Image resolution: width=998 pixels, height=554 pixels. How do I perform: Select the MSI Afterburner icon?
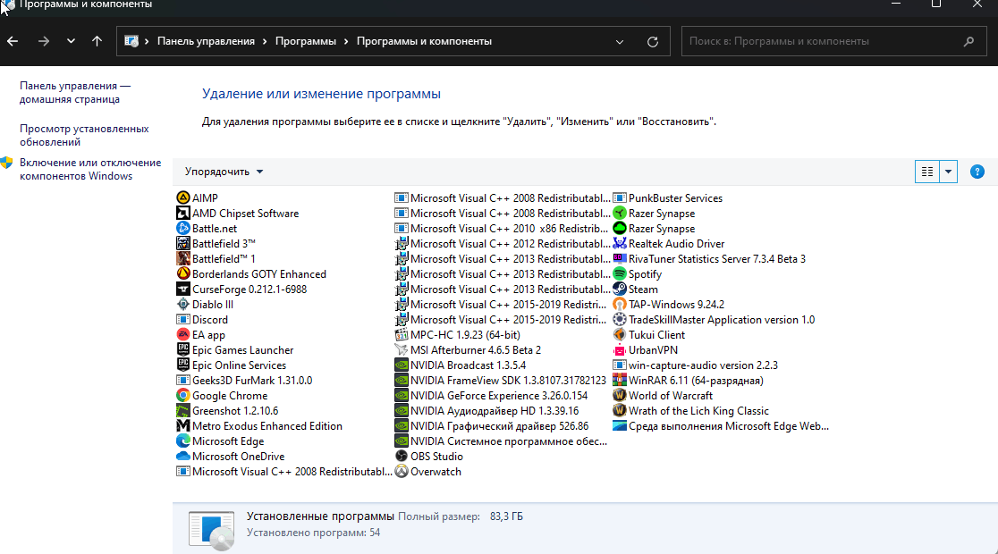[x=401, y=350]
